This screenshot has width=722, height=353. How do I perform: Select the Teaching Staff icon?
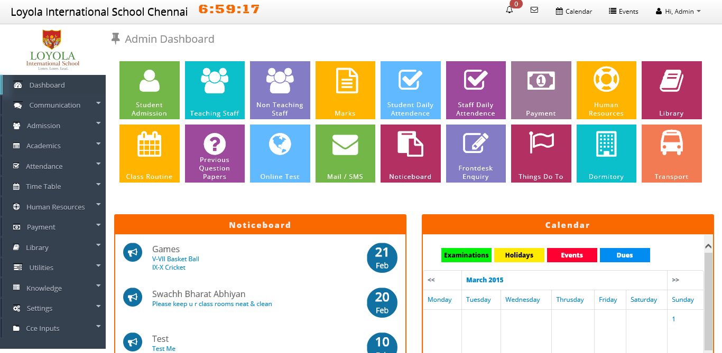pyautogui.click(x=215, y=90)
